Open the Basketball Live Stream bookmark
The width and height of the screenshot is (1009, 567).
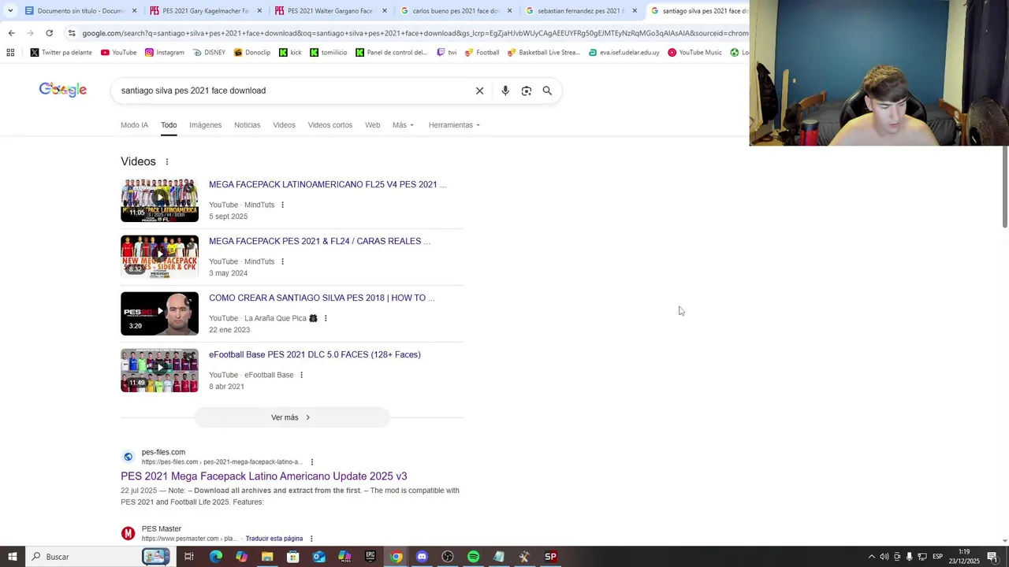544,53
